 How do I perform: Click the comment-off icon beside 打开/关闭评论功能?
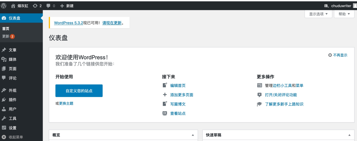point(260,95)
